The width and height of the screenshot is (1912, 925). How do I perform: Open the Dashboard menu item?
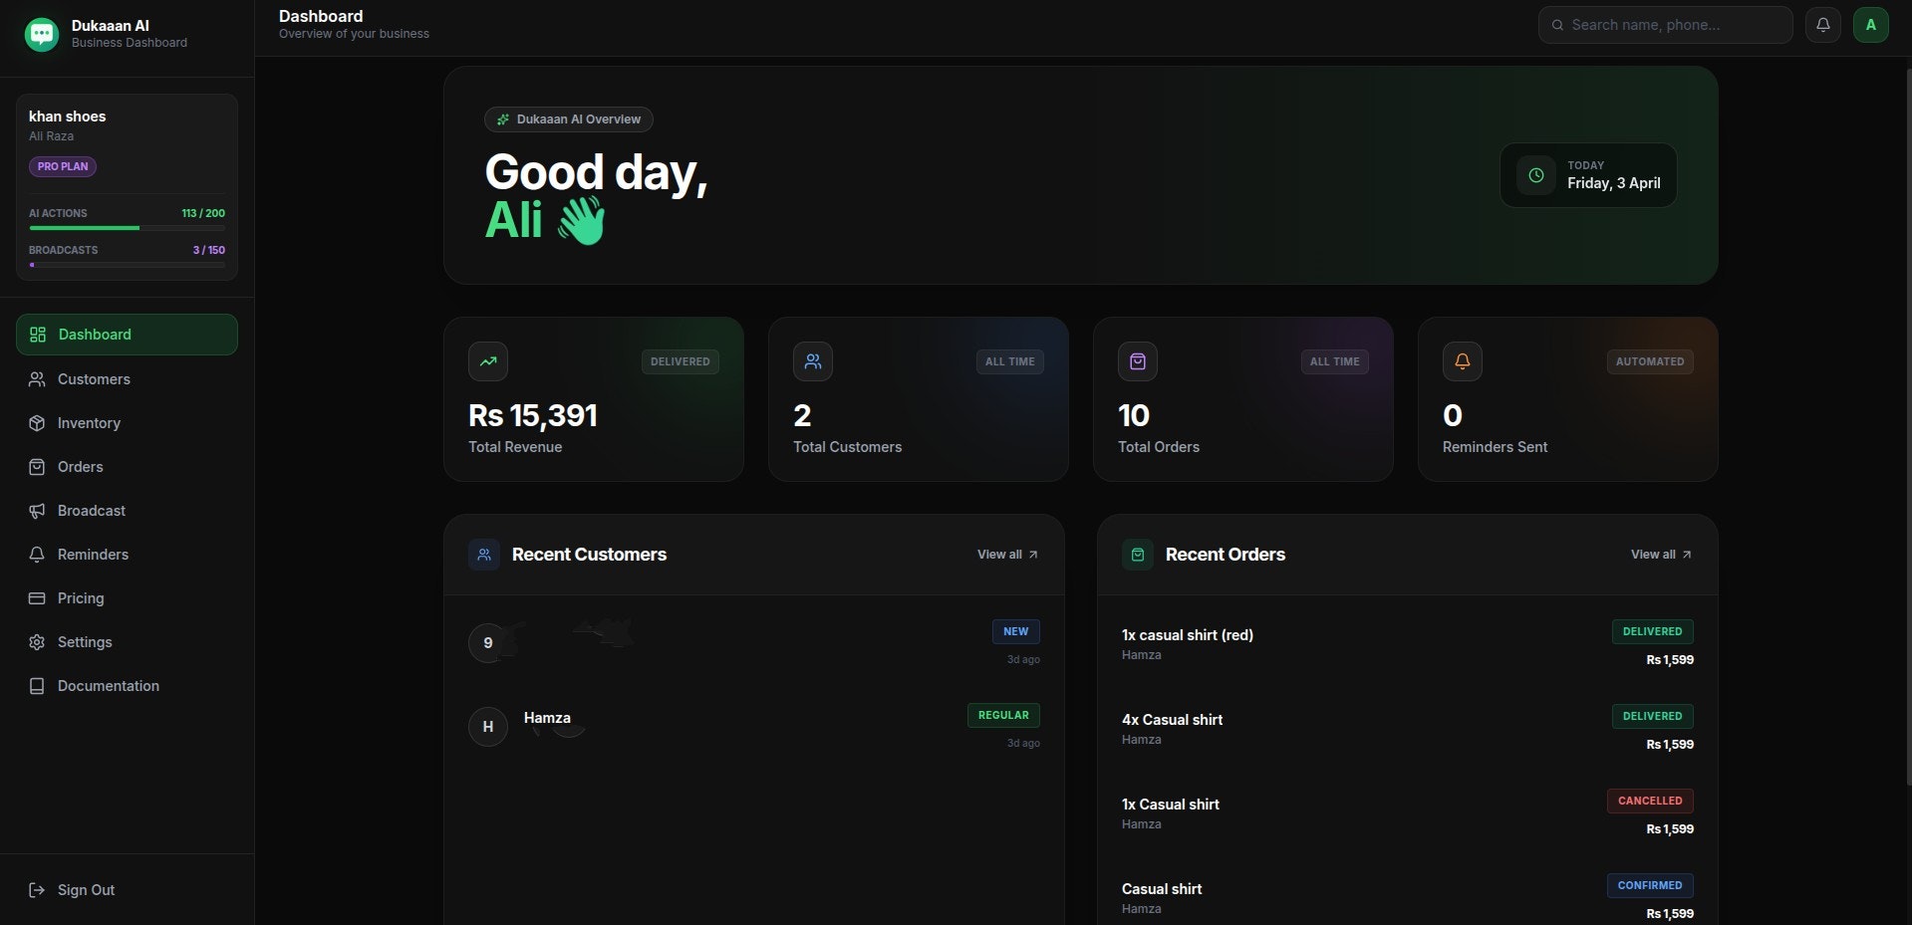coord(127,335)
